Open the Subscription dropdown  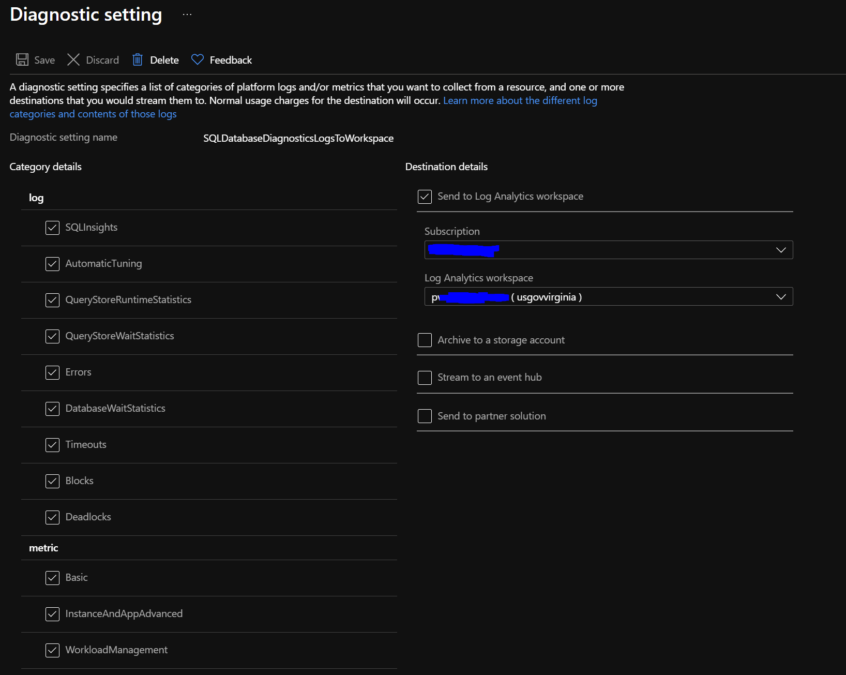pos(781,250)
